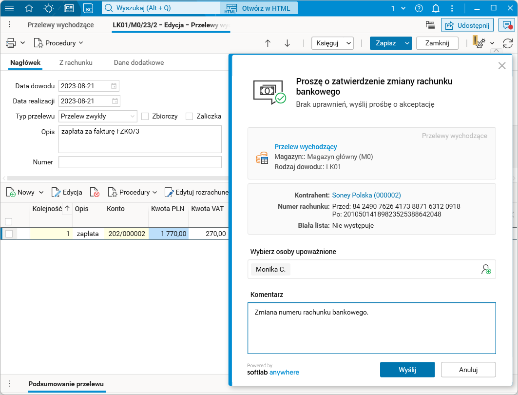Image resolution: width=518 pixels, height=395 pixels.
Task: Click the Wyszukaj search field
Action: click(161, 8)
